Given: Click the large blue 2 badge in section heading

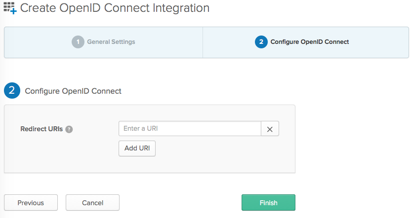Looking at the screenshot, I should coord(12,91).
